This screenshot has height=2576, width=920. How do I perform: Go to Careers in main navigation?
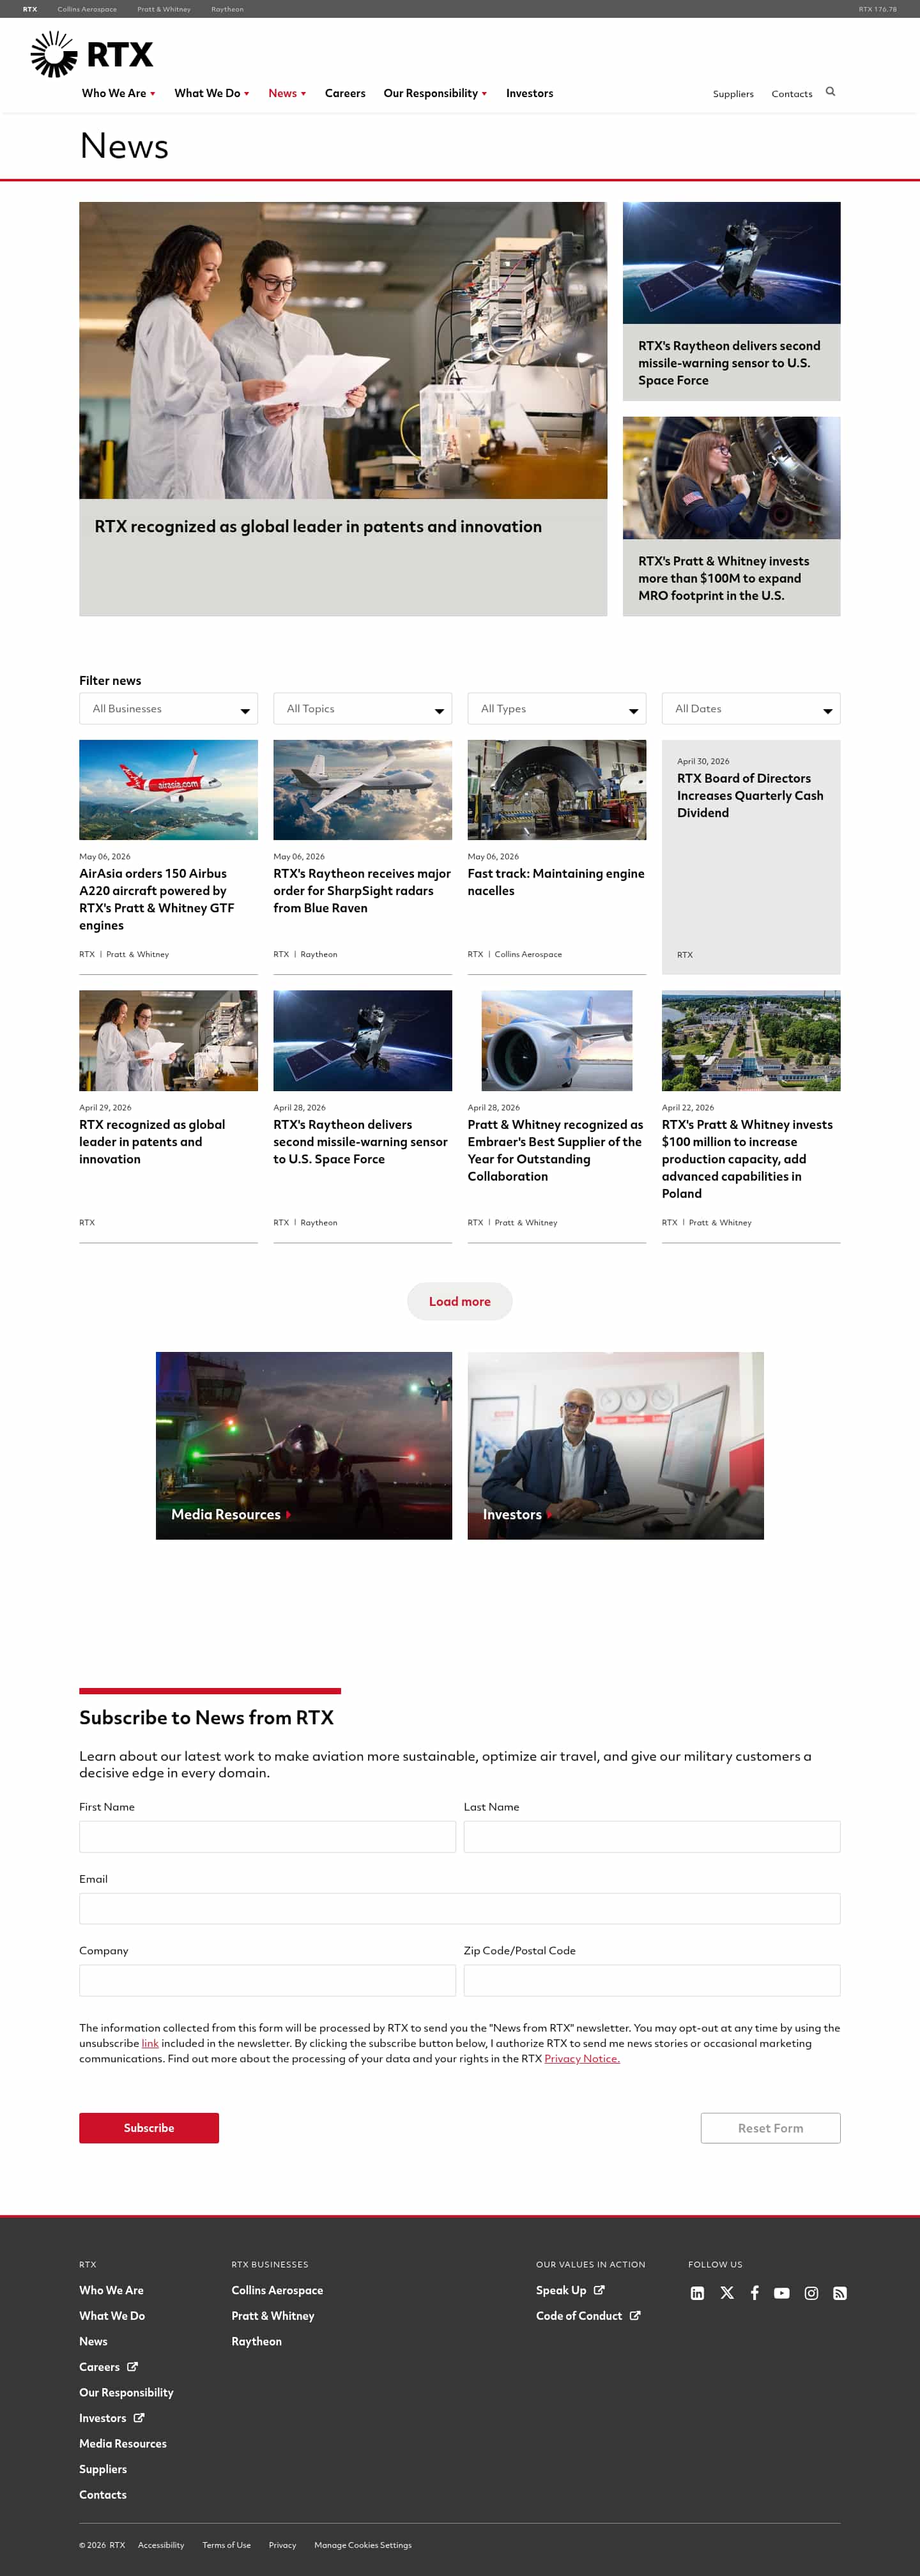(x=345, y=93)
